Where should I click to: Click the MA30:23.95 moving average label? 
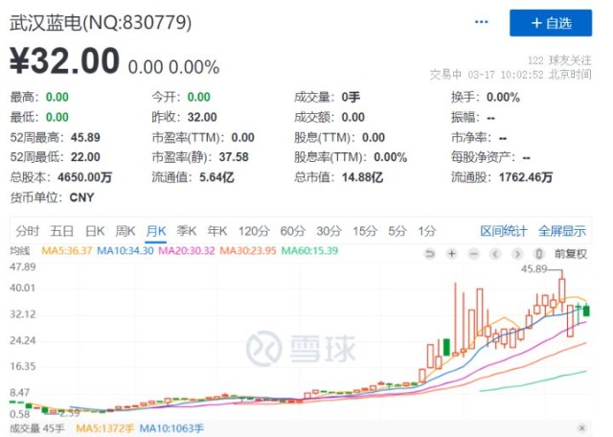click(248, 250)
